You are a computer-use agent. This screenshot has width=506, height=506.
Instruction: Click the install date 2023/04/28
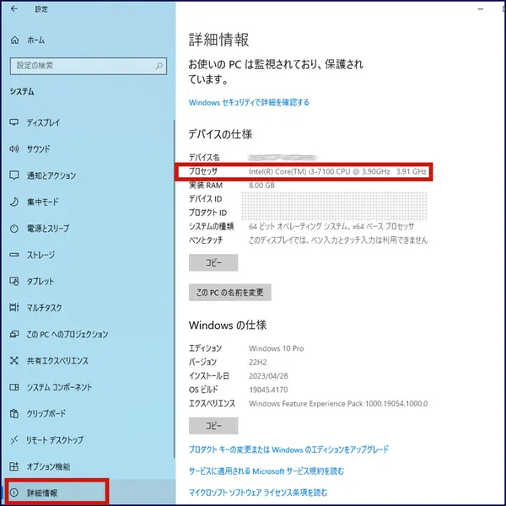coord(268,376)
